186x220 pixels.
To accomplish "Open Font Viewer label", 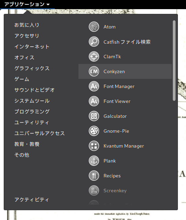I will click(x=117, y=101).
